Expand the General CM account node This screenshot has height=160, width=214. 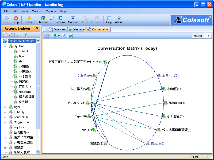(5, 117)
